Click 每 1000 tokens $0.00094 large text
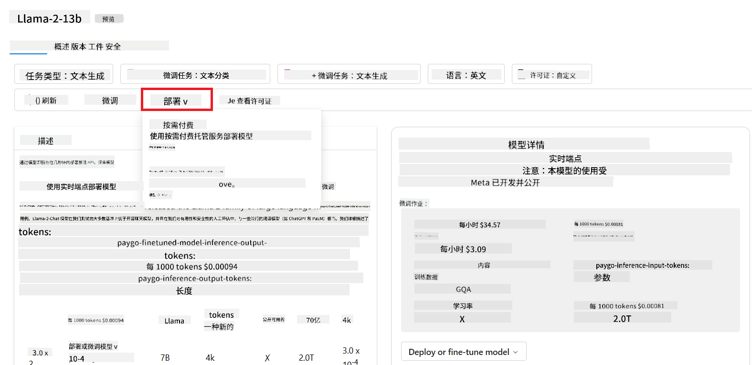 192,266
